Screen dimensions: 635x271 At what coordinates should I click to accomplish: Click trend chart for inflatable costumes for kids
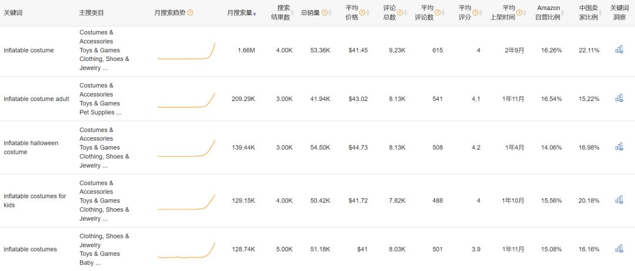[x=186, y=202]
